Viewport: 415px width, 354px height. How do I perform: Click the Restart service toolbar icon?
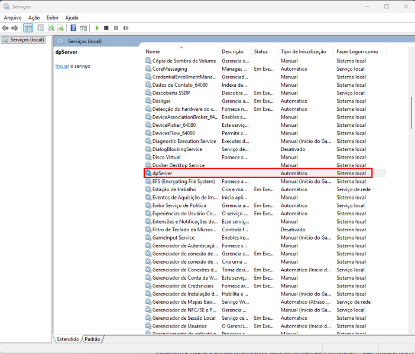(x=126, y=28)
